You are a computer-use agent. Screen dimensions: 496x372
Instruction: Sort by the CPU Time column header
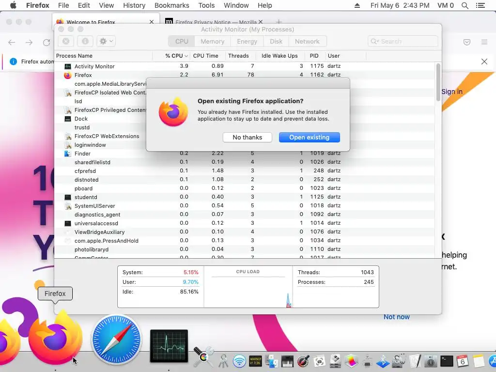tap(208, 56)
